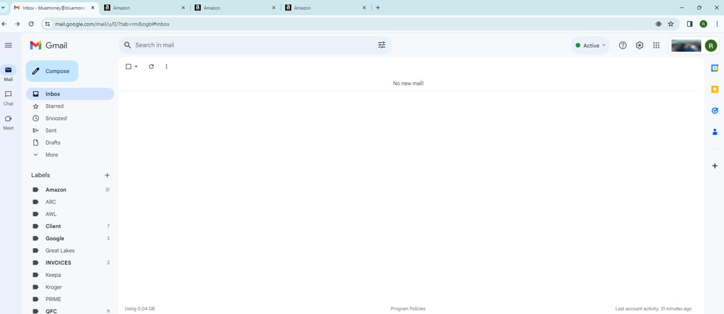Screen dimensions: 724x314
Task: Open Chrome profile R icon
Action: tap(703, 24)
